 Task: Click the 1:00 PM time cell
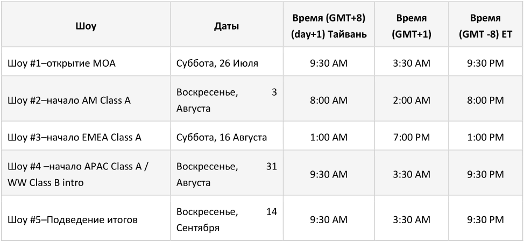pyautogui.click(x=485, y=137)
